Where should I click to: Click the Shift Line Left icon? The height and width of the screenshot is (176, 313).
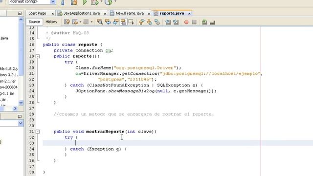point(168,22)
